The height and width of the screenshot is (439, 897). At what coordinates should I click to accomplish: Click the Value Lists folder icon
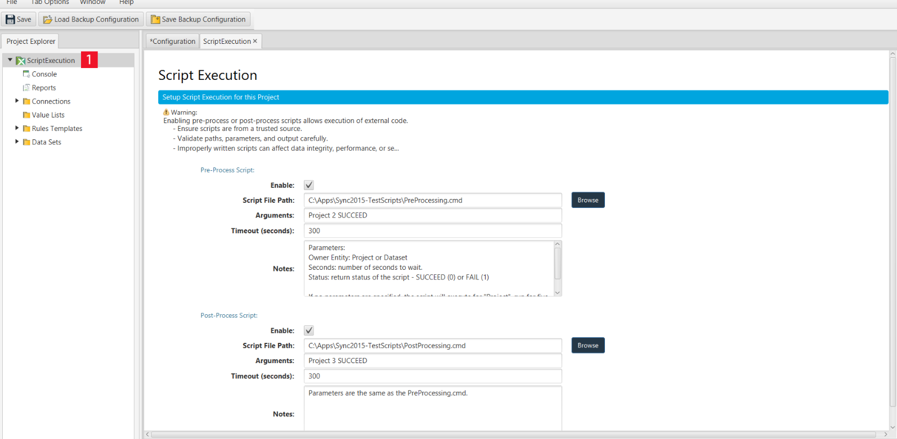(26, 115)
